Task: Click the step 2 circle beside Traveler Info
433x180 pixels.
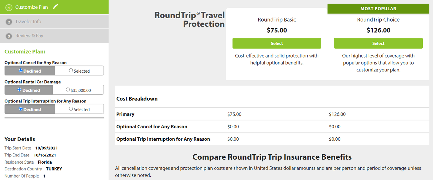Action: (x=8, y=21)
